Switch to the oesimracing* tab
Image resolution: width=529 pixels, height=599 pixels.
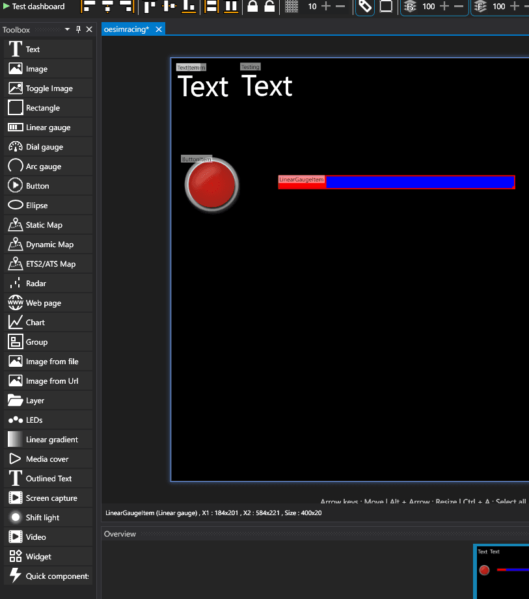pyautogui.click(x=126, y=29)
